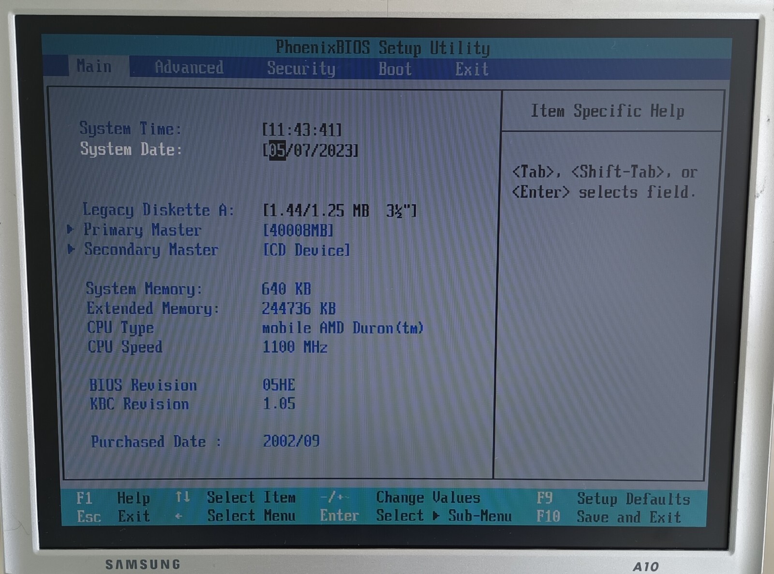Expand the Secondary Master arrow

coord(71,249)
